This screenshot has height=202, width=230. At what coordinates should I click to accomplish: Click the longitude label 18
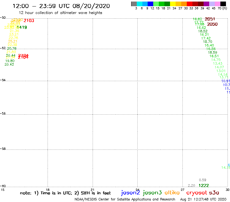coord(48,190)
